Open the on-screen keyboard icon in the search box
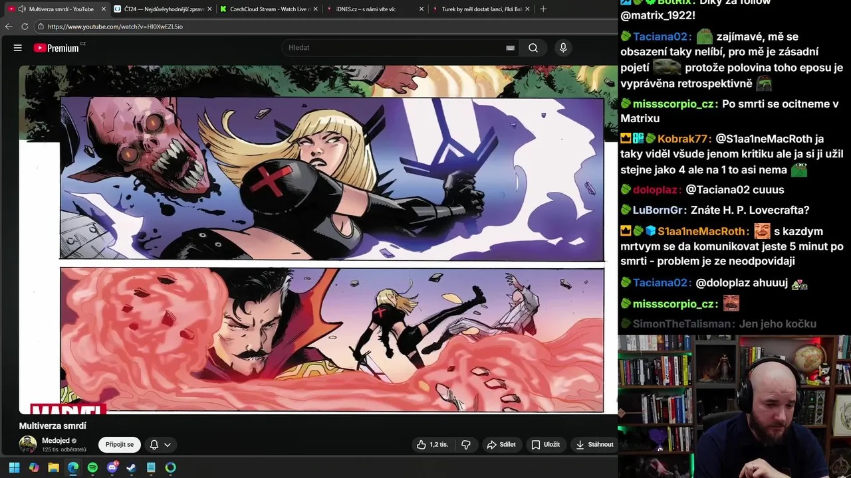 click(x=510, y=48)
